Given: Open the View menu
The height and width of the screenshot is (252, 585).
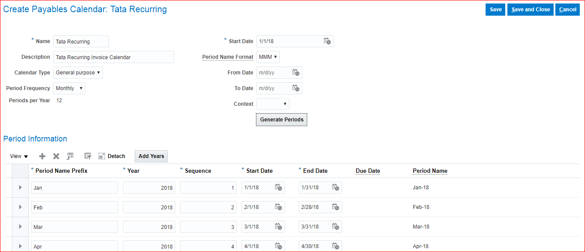Looking at the screenshot, I should pos(19,156).
